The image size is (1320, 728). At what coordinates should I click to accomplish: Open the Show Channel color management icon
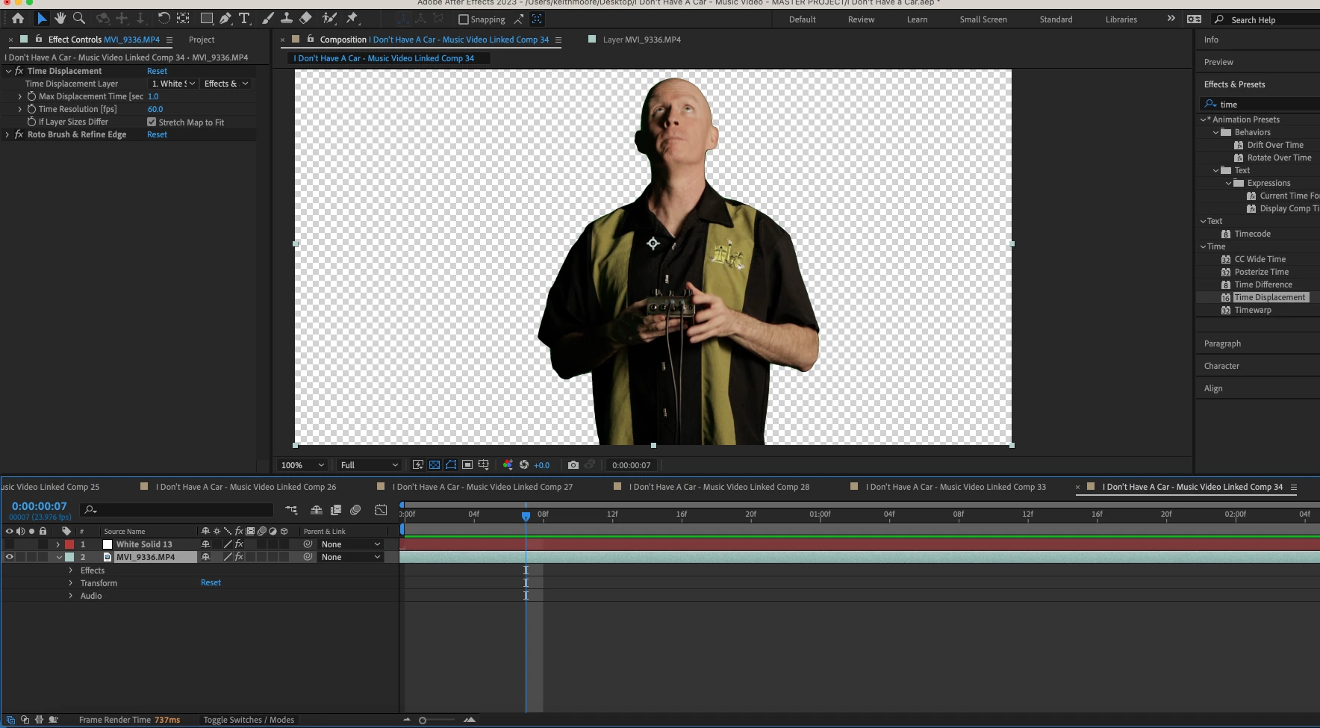pyautogui.click(x=508, y=464)
